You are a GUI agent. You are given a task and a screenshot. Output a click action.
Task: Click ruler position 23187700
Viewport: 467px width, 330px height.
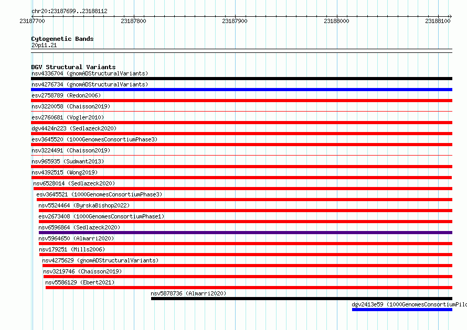pos(32,21)
